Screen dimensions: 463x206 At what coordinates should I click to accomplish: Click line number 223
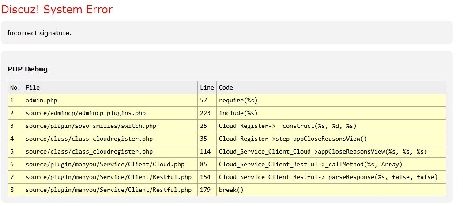coord(207,113)
